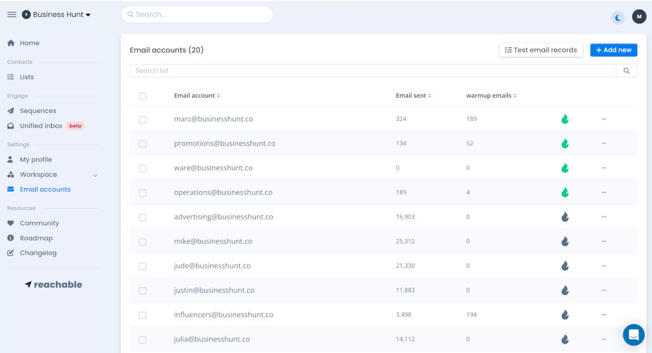Viewport: 652px width, 353px height.
Task: Open the user avatar M menu
Action: point(639,17)
